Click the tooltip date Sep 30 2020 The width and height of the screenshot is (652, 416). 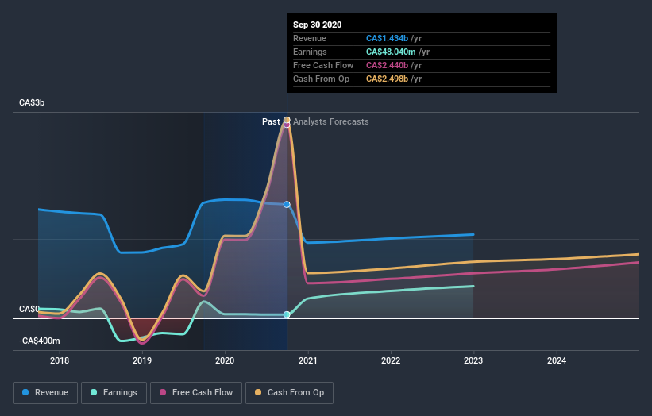(x=318, y=25)
